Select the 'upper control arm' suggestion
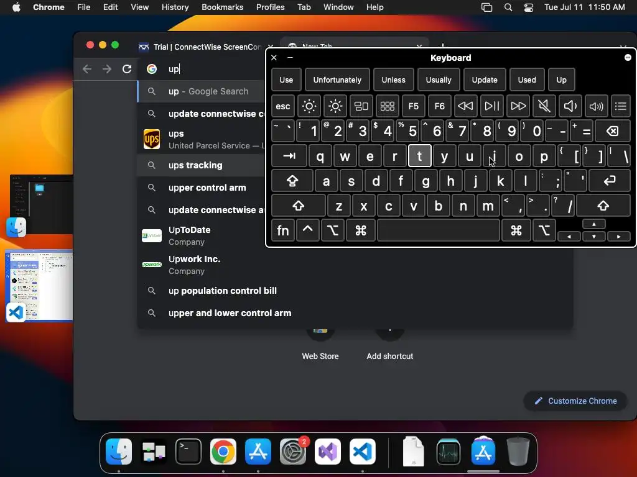This screenshot has width=637, height=477. click(202, 188)
